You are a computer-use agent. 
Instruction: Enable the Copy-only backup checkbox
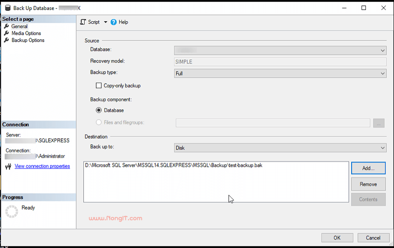click(x=99, y=86)
